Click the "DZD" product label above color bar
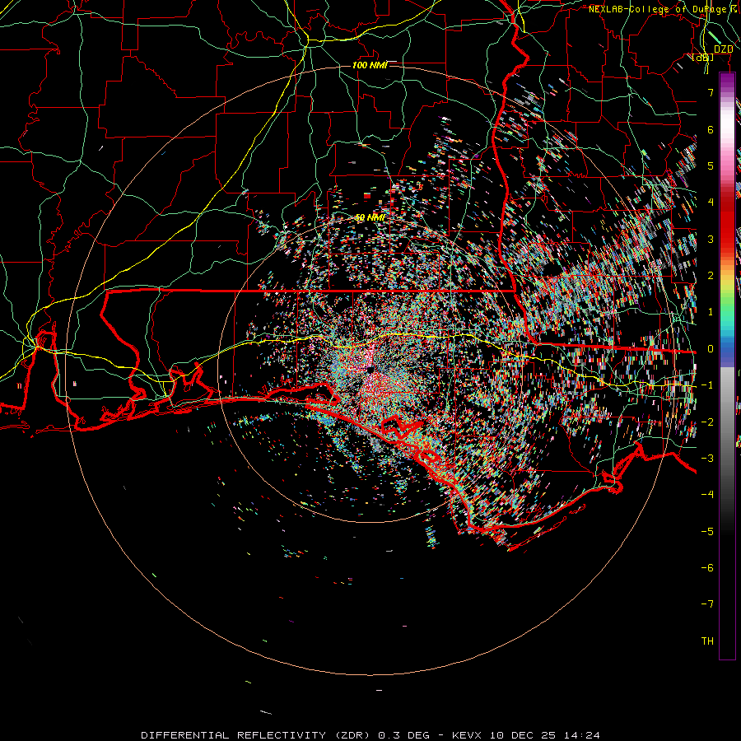Screen dimensions: 741x741 point(723,49)
